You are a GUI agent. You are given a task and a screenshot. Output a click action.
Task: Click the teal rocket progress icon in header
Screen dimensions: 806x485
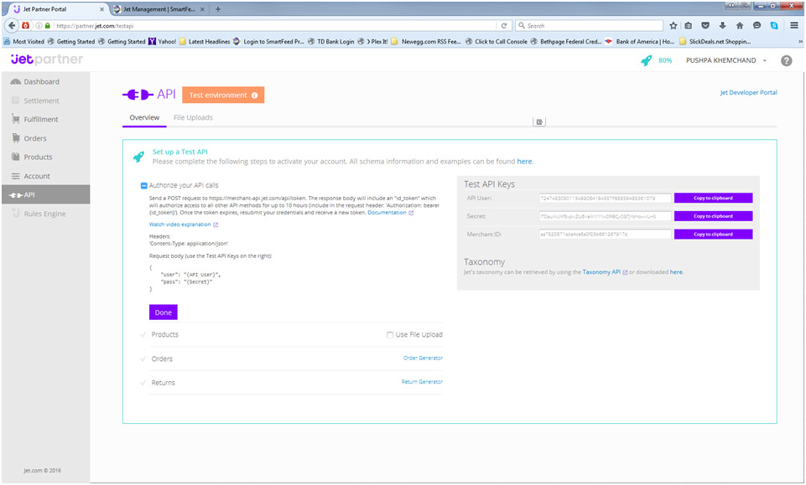(x=646, y=60)
